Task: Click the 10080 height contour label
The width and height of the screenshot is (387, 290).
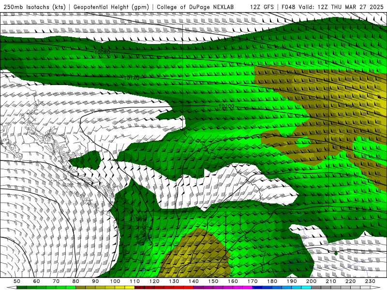Action: coord(102,52)
